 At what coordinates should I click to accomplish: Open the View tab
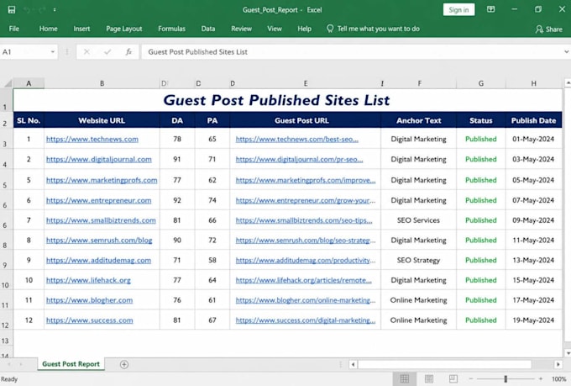tap(275, 29)
